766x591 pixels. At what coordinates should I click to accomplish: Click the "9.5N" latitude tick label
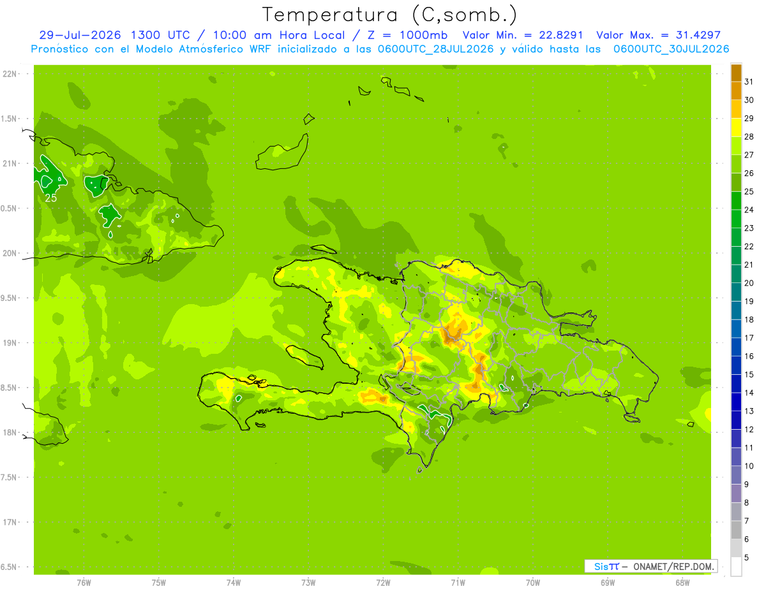(8, 298)
